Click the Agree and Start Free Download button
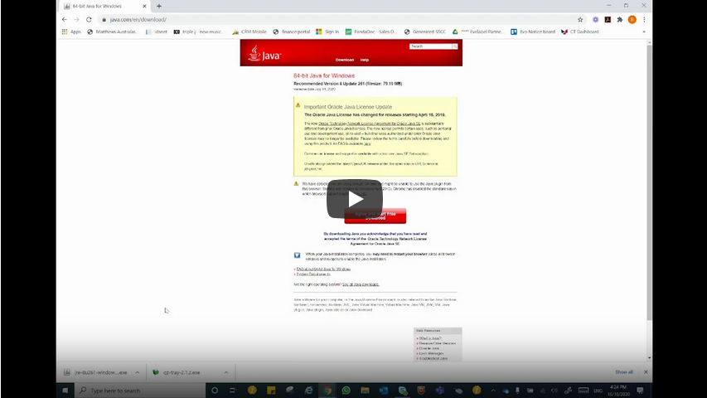The width and height of the screenshot is (707, 398). point(375,216)
